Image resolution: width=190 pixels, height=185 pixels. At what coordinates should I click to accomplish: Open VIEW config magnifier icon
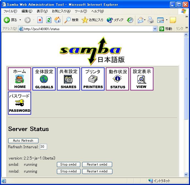tap(142, 79)
